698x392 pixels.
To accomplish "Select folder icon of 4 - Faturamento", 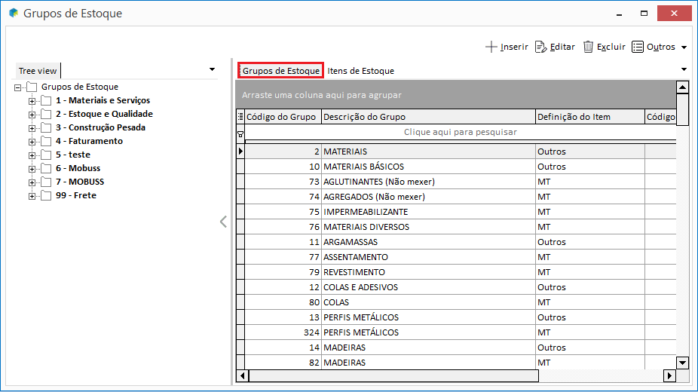I will coord(46,141).
